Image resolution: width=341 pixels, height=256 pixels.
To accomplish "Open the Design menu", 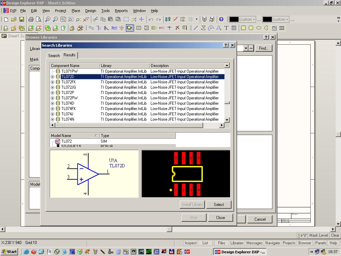I will [x=91, y=11].
